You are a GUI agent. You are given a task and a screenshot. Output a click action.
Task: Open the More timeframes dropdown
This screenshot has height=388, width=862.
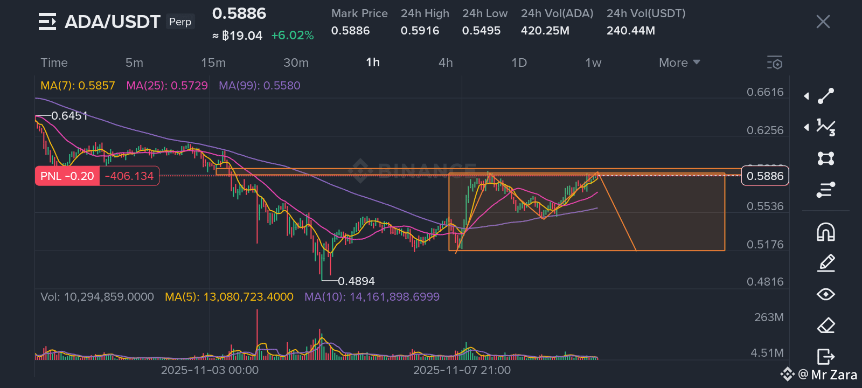coord(679,63)
